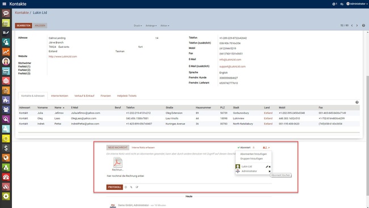Click the Anlegen button
Viewport: 369px width, 208px height.
[x=40, y=26]
